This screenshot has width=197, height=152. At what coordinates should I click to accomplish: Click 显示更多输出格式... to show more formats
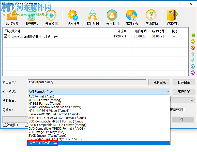coord(99,143)
